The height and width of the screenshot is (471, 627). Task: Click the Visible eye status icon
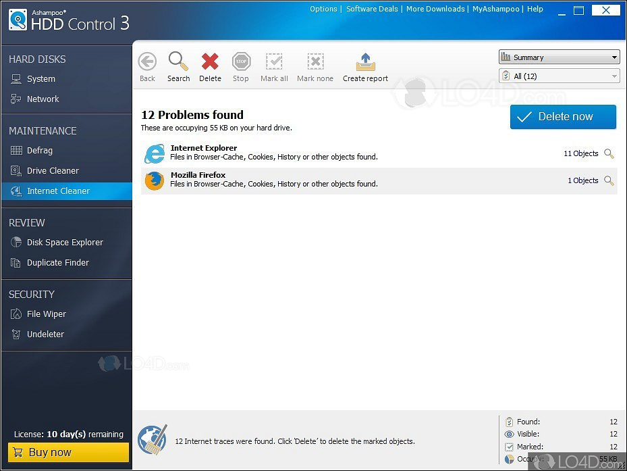point(509,434)
